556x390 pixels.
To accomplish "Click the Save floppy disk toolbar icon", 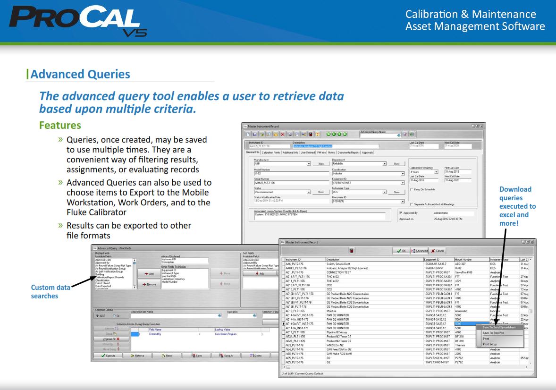I will click(255, 134).
